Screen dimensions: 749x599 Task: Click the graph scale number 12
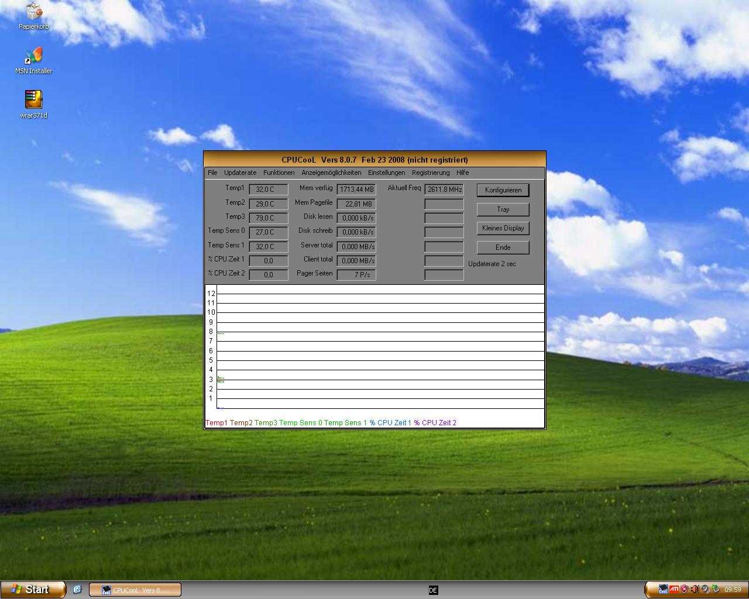point(211,294)
